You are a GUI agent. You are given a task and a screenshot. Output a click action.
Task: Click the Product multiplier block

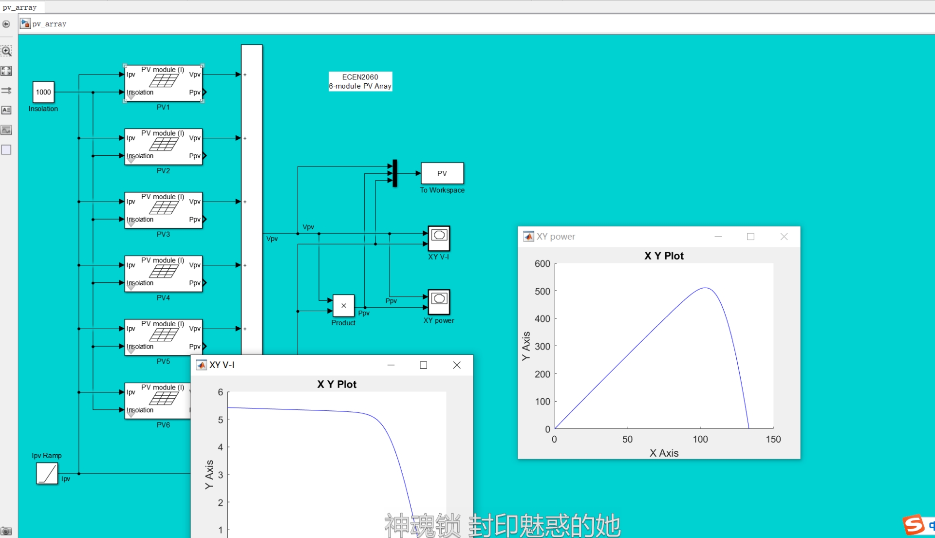click(343, 306)
